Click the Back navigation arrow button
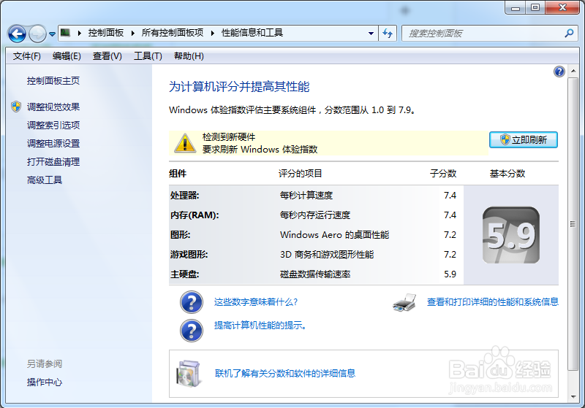This screenshot has height=408, width=585. pos(17,34)
